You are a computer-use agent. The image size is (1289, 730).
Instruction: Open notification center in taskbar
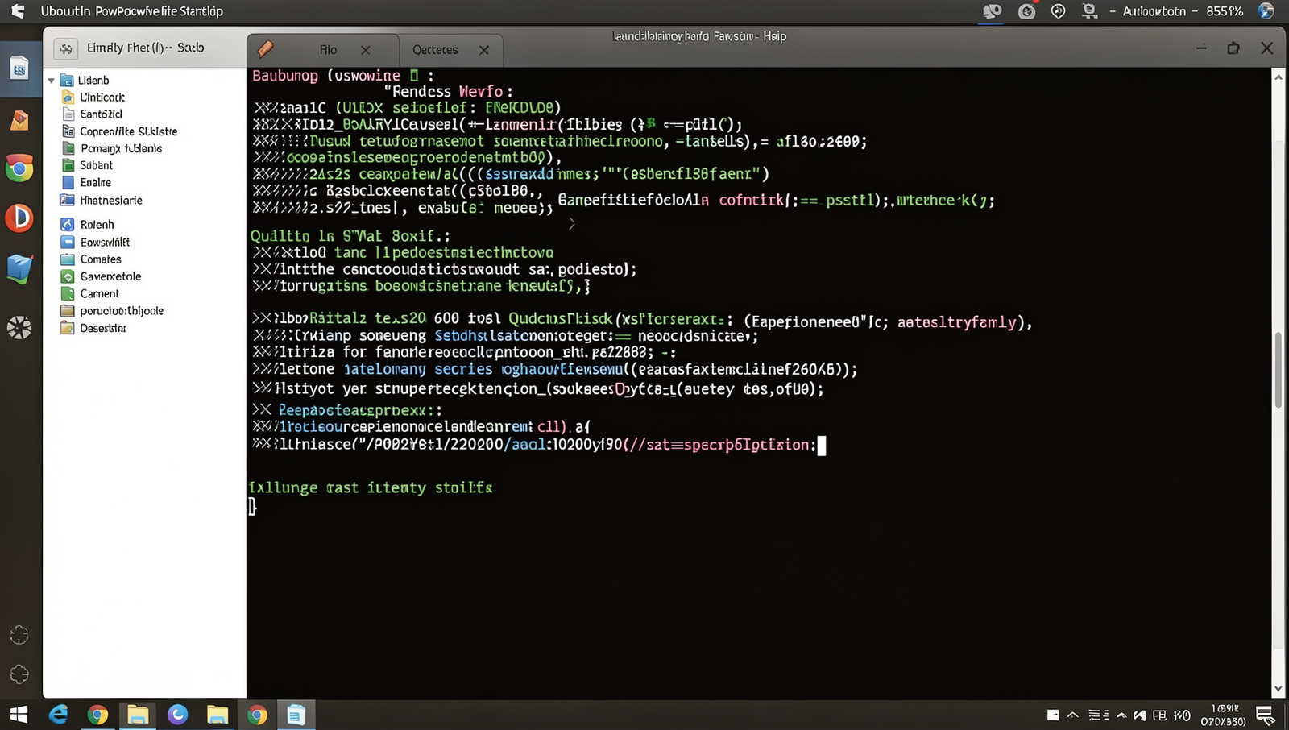[1265, 715]
